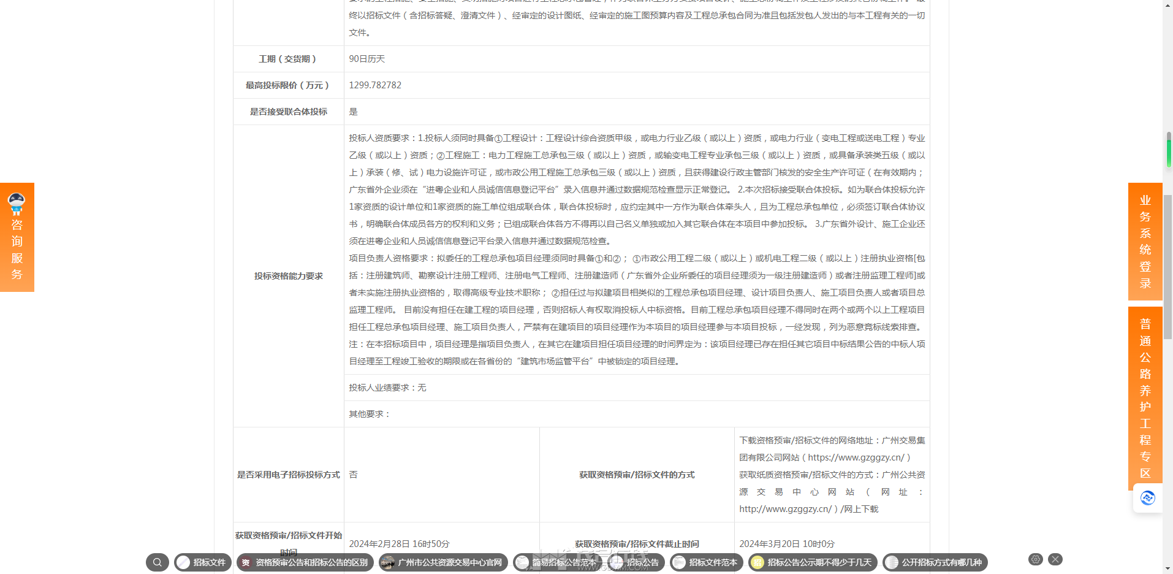This screenshot has width=1173, height=574.
Task: Click the max bid price value 1299.782782
Action: 375,85
